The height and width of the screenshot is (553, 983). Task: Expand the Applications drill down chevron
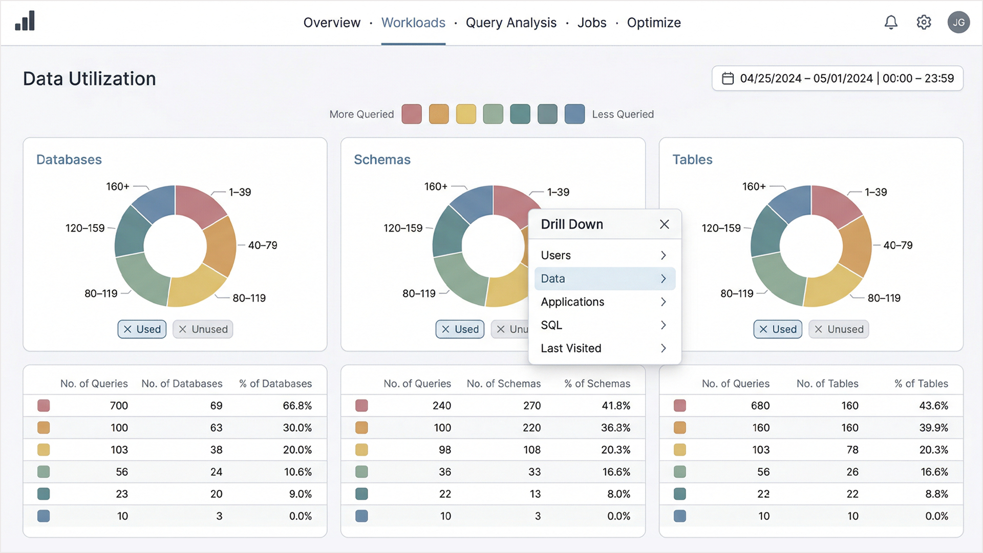coord(663,302)
